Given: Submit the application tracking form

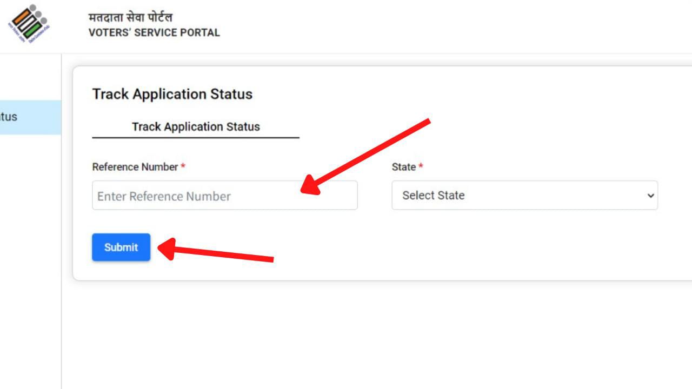Looking at the screenshot, I should pyautogui.click(x=121, y=247).
